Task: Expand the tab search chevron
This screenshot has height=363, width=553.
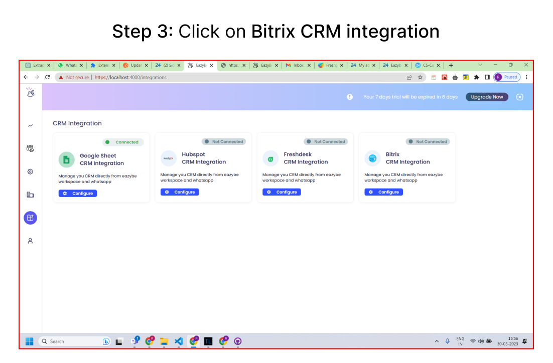Action: pyautogui.click(x=480, y=65)
